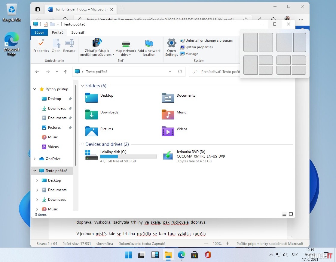Click the Windows Start button
336x262 pixels.
point(128,255)
